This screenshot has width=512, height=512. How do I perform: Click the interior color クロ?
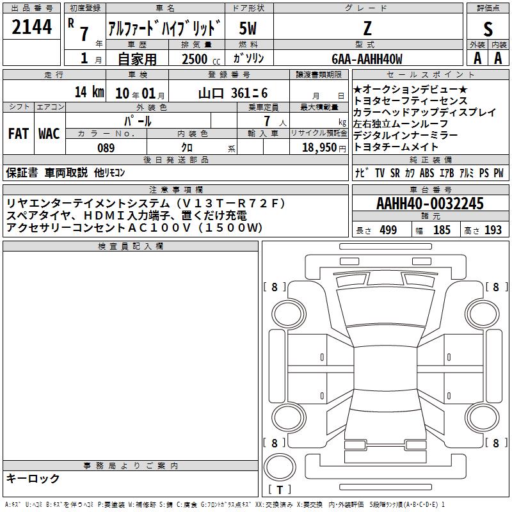pos(187,147)
